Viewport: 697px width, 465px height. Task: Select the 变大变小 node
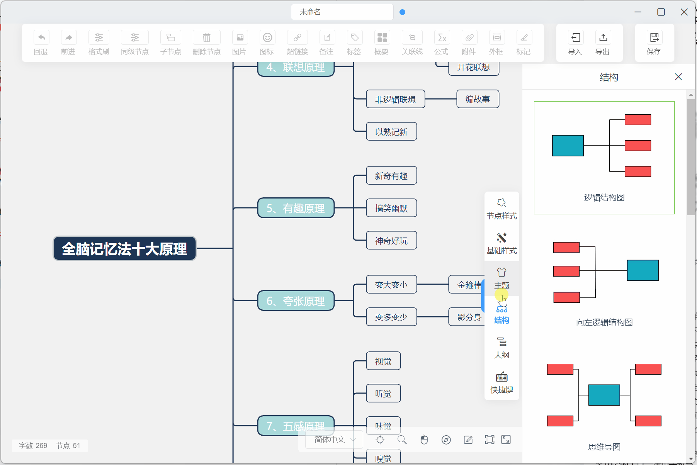coord(391,285)
